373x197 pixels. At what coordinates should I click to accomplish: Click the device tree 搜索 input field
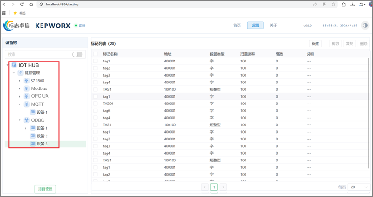click(x=38, y=54)
